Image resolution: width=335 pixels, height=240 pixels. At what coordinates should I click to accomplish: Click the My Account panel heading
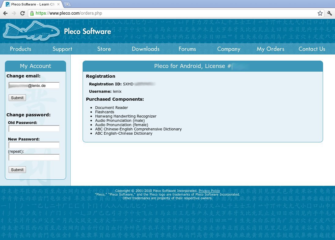tap(35, 66)
